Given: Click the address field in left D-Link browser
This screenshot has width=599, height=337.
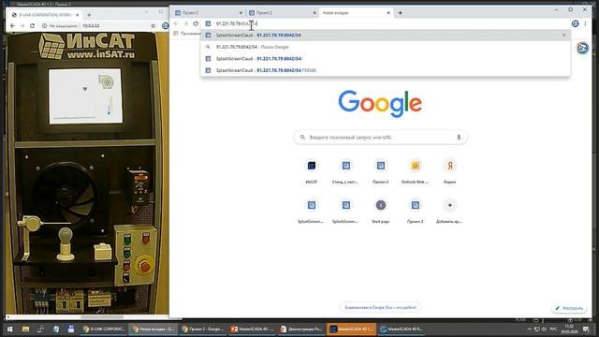Looking at the screenshot, I should pyautogui.click(x=95, y=25).
